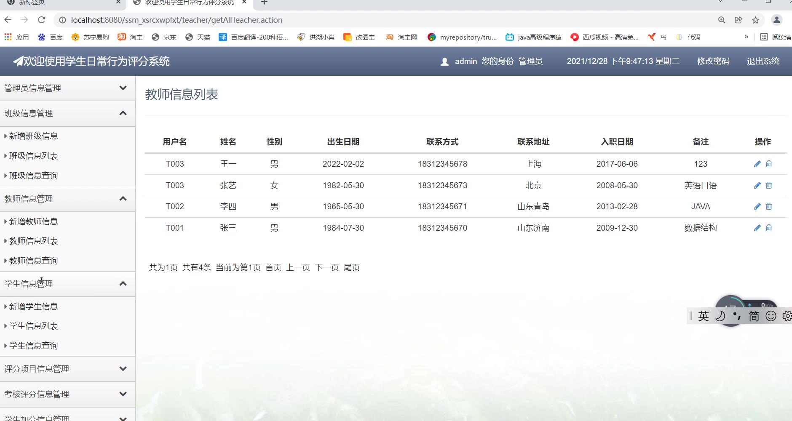Open the 百度翻译 bookmark
This screenshot has width=792, height=421.
pyautogui.click(x=253, y=37)
